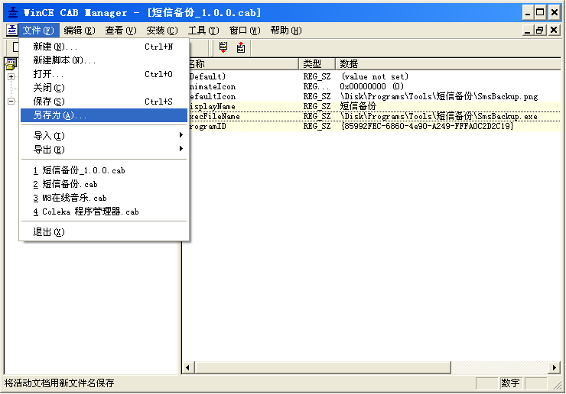Open the 帮助 (H) menu

pyautogui.click(x=286, y=31)
